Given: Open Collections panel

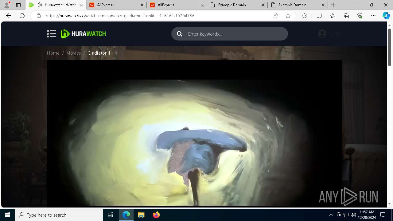Looking at the screenshot, I should pyautogui.click(x=346, y=16).
